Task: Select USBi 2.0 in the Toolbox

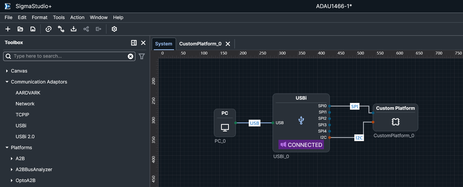Action: (x=25, y=137)
